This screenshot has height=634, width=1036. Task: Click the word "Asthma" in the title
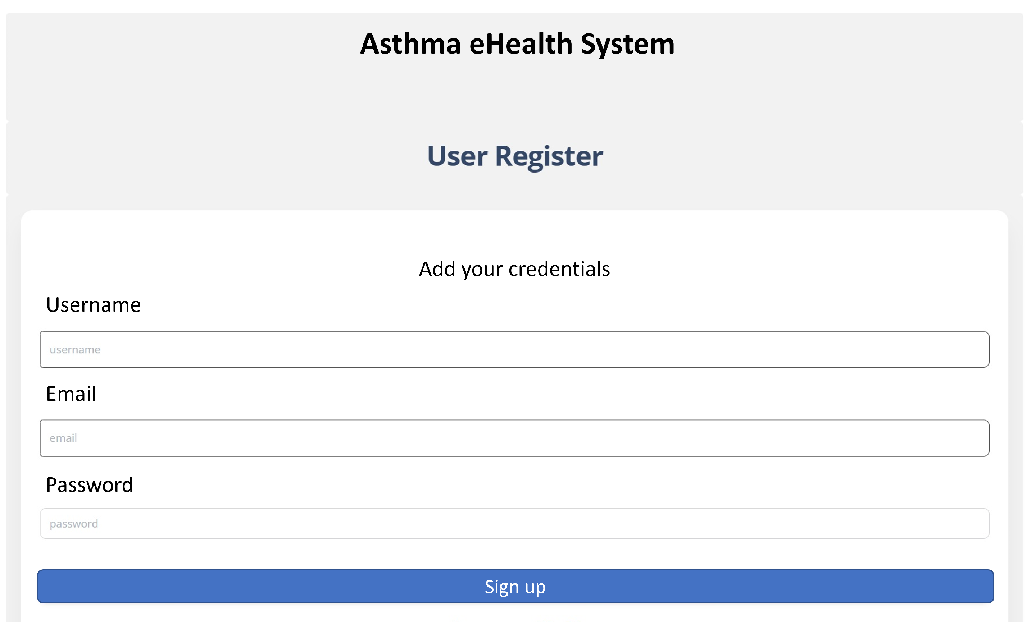point(410,44)
